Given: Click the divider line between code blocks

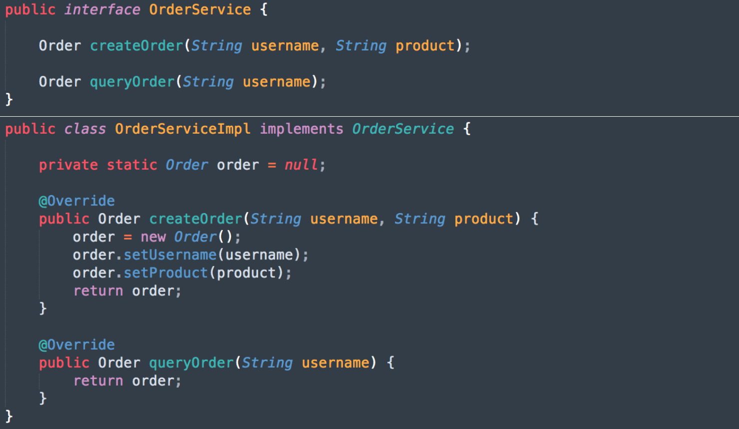Looking at the screenshot, I should click(x=369, y=116).
